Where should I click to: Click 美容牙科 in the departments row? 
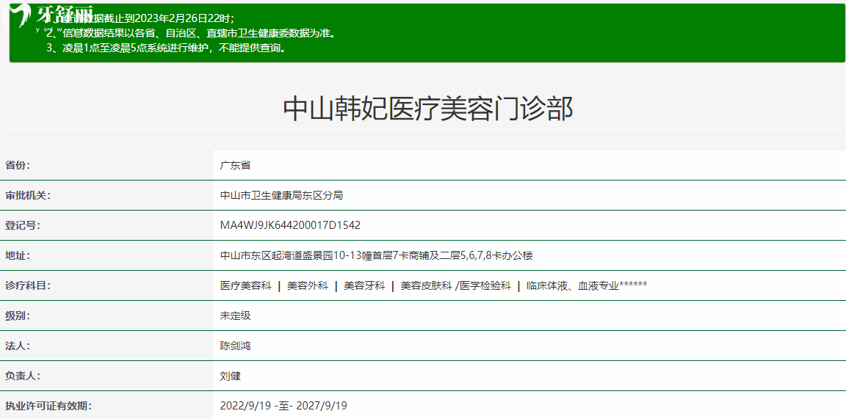(x=364, y=285)
